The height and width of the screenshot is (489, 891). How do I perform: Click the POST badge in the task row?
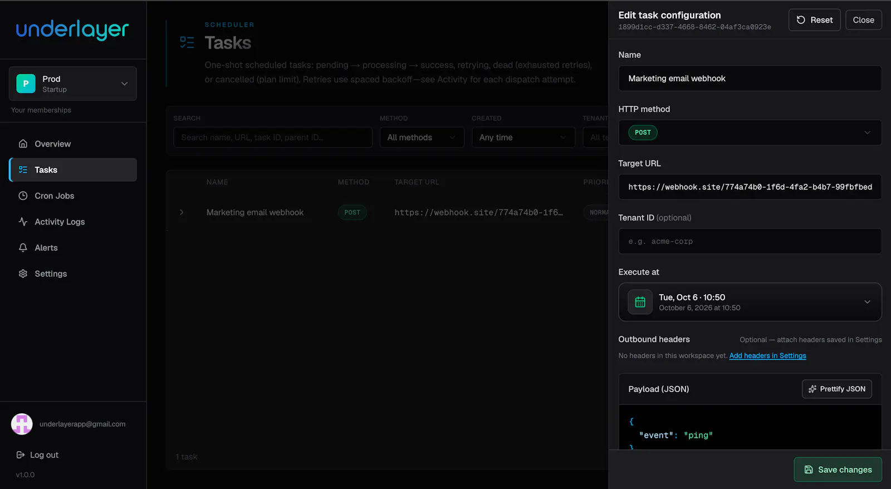[x=352, y=212]
